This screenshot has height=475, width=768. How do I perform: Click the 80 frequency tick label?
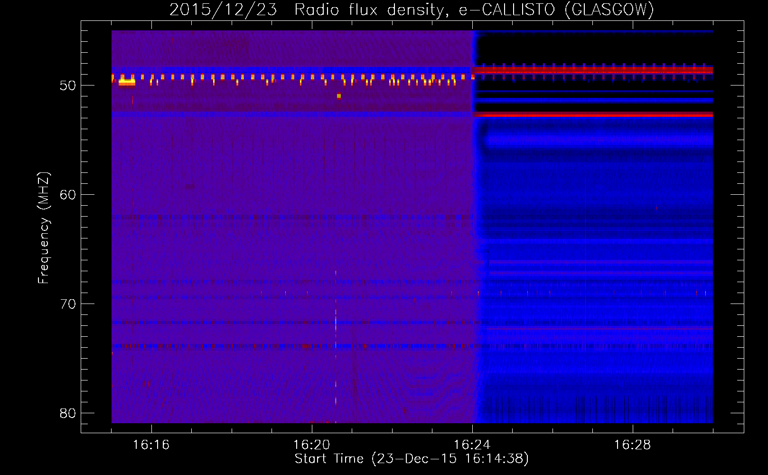coord(68,413)
